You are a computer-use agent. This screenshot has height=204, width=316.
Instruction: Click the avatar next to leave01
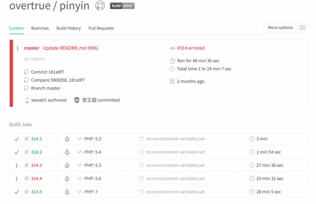[x=26, y=100]
